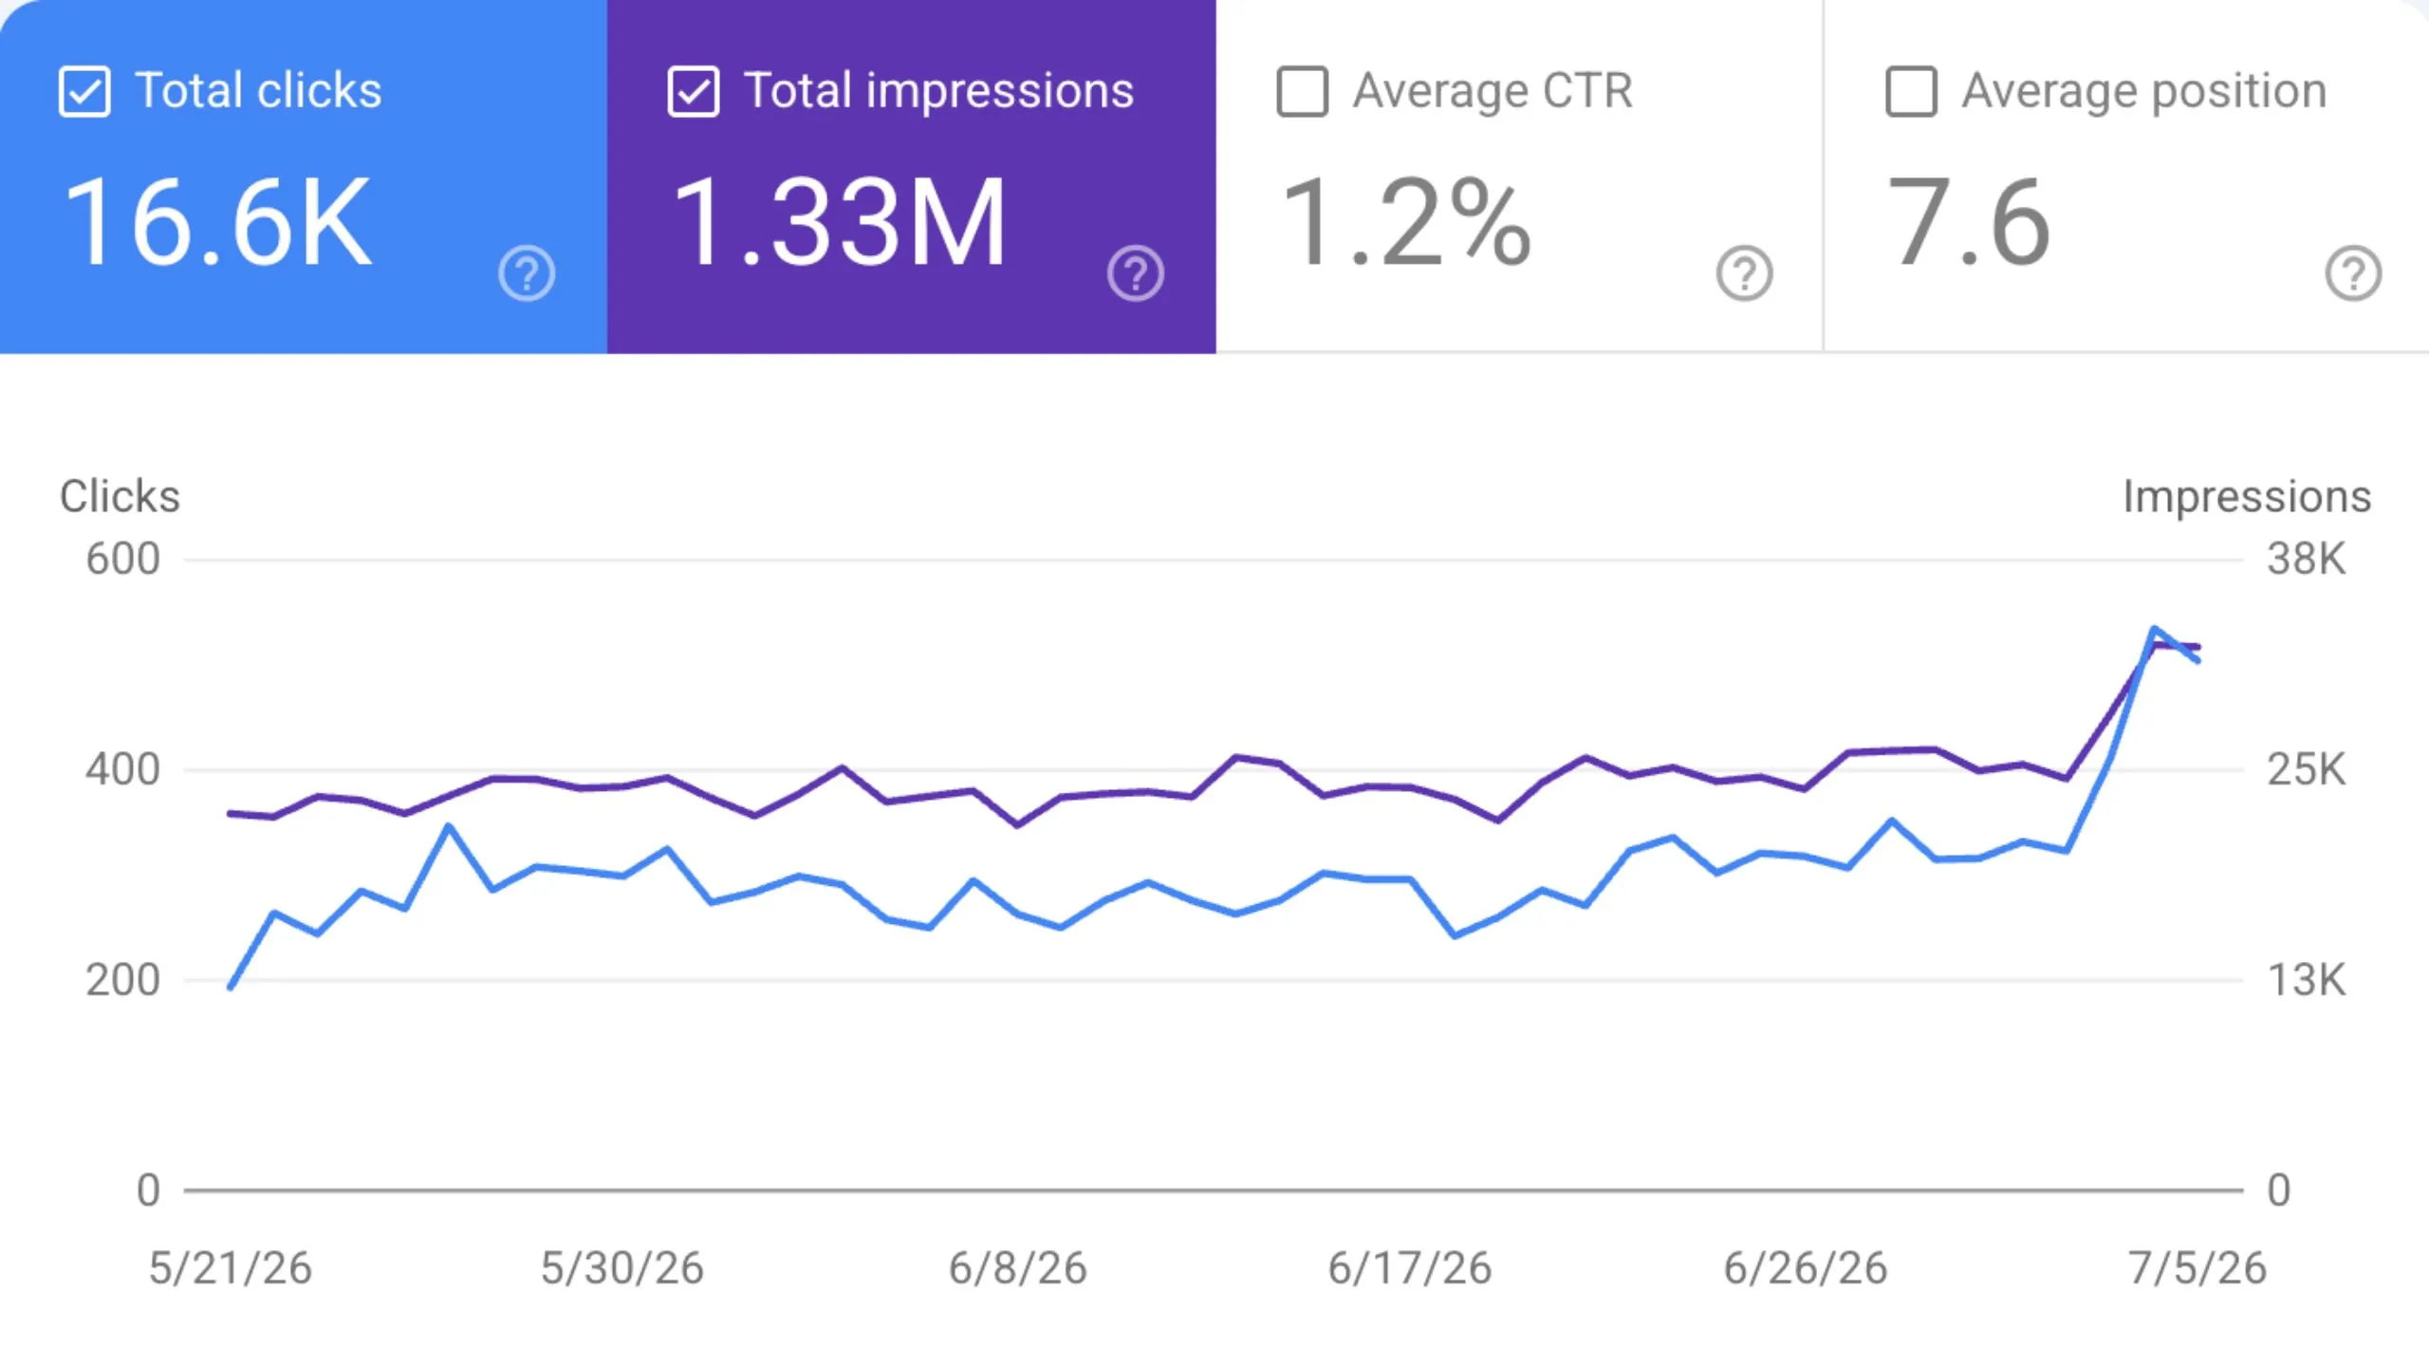Open help icon on Total impressions card

[1135, 273]
